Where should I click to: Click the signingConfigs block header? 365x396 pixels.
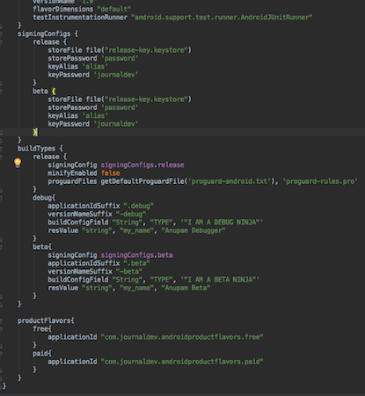pos(47,33)
